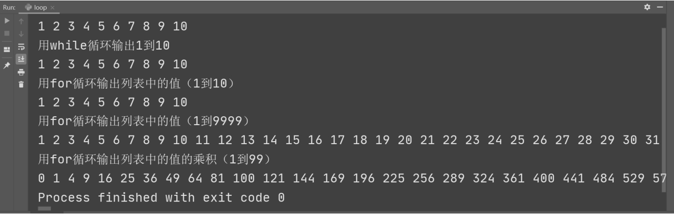Viewport: 674px width, 214px height.
Task: Stop the running process
Action: click(x=7, y=34)
